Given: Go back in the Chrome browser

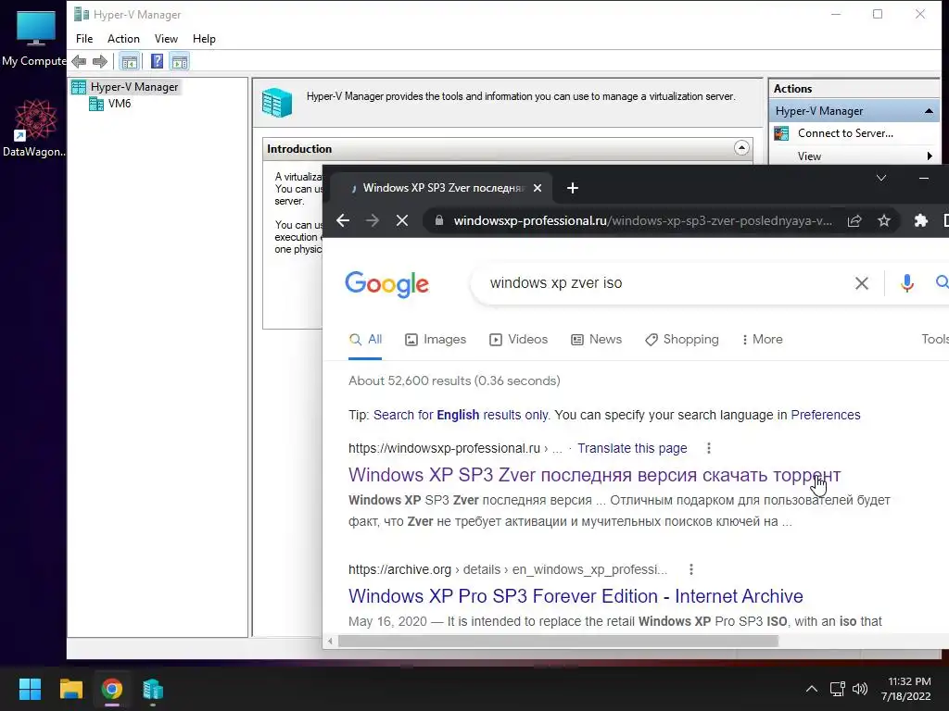Looking at the screenshot, I should point(343,220).
